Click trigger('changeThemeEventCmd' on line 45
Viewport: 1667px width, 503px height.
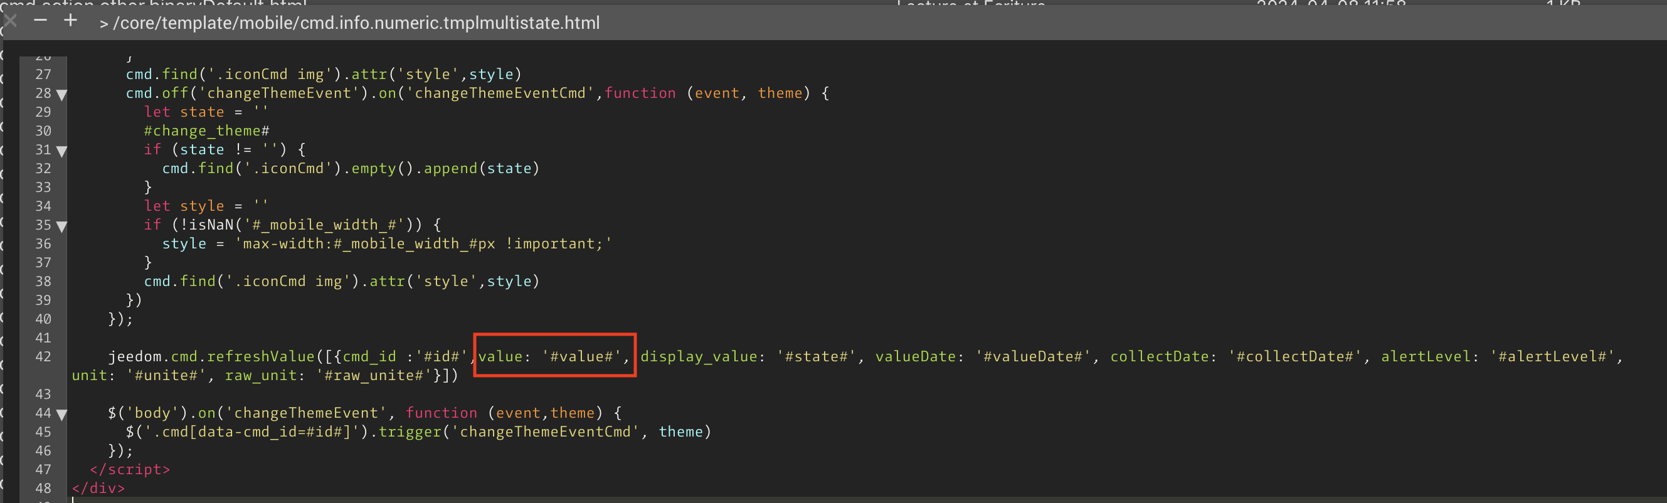(509, 432)
